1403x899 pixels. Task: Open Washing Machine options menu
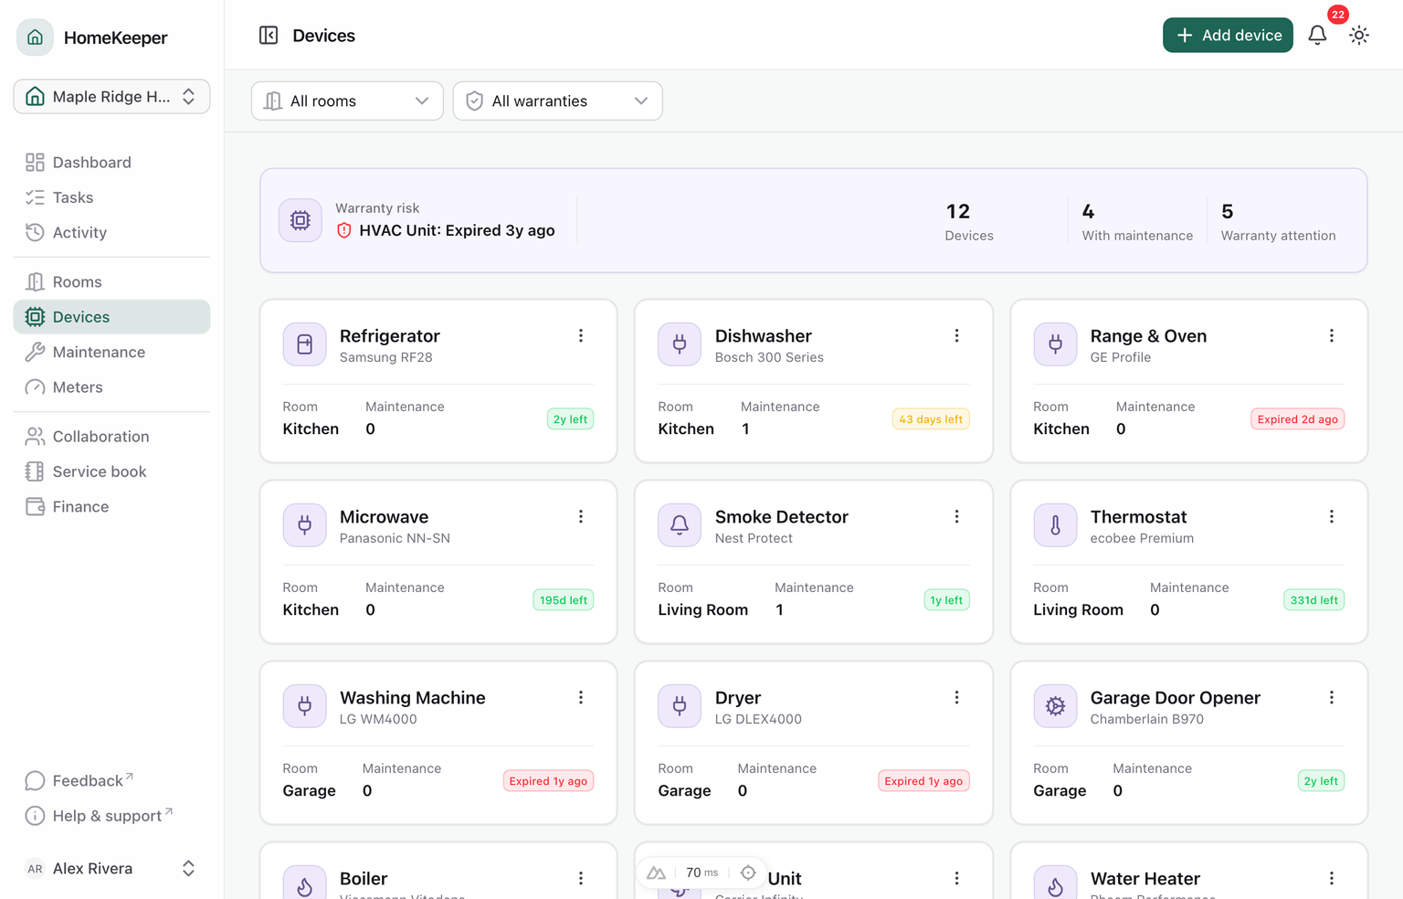pyautogui.click(x=581, y=698)
